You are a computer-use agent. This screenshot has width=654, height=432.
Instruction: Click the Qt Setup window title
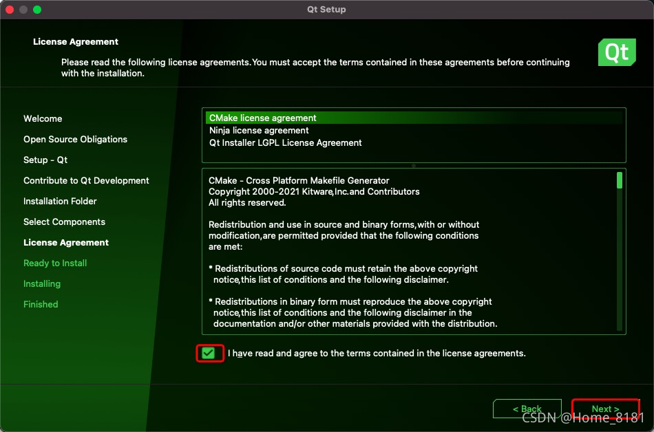[326, 9]
